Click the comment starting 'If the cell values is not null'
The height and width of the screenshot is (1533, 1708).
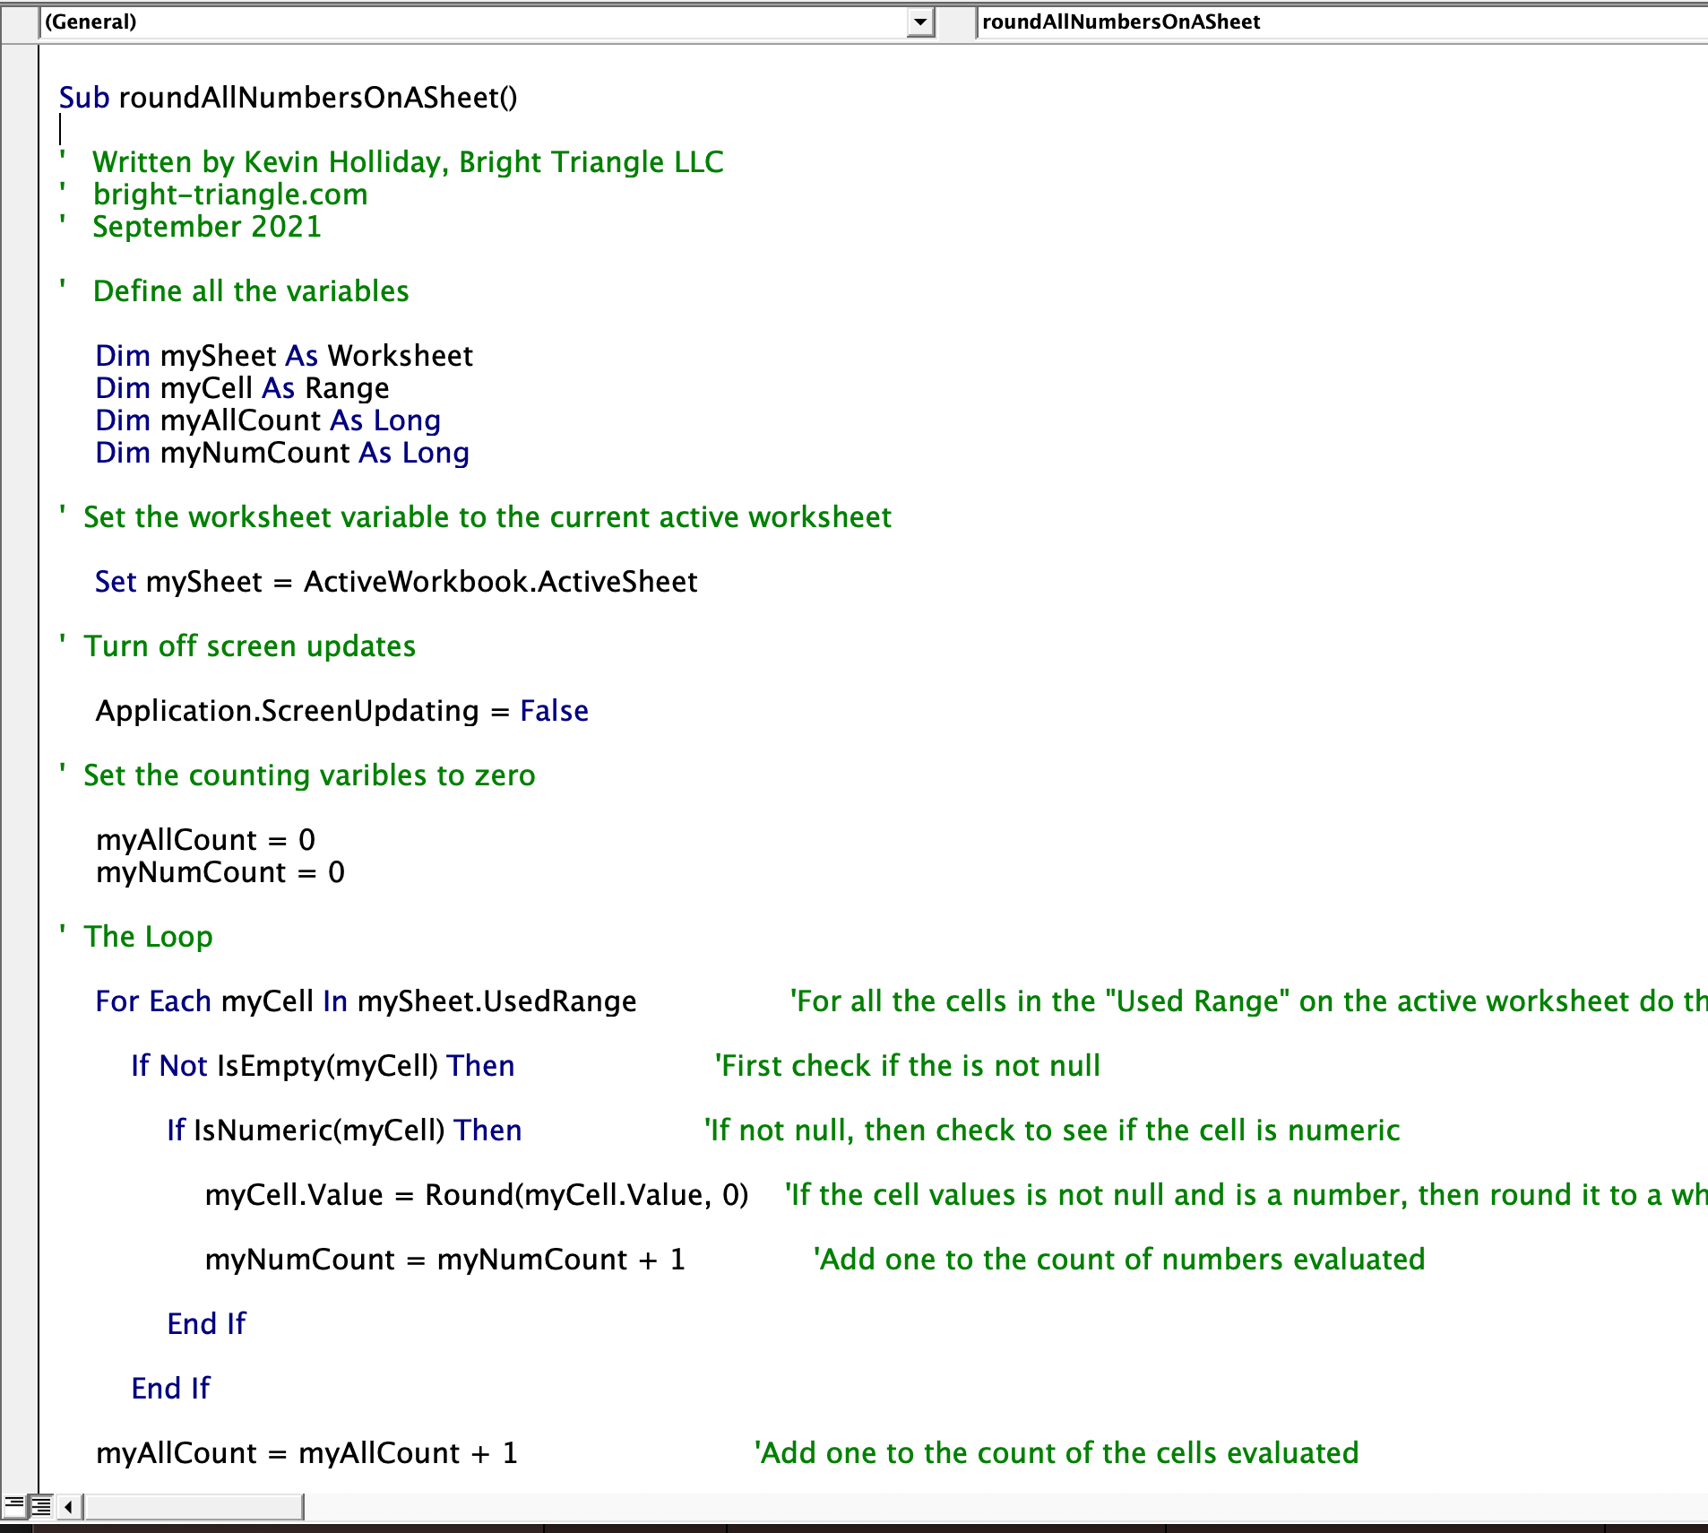point(1246,1195)
